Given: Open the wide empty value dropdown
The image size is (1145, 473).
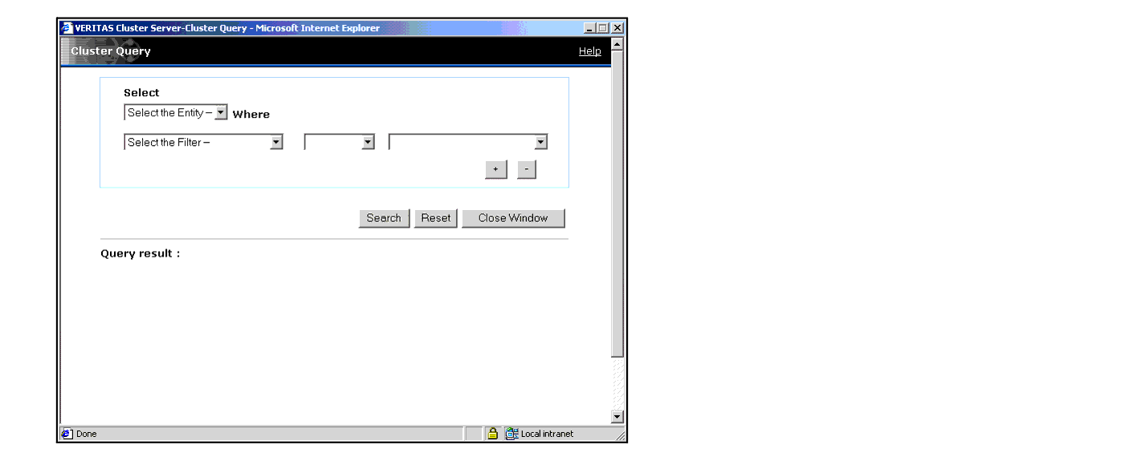Looking at the screenshot, I should 540,143.
